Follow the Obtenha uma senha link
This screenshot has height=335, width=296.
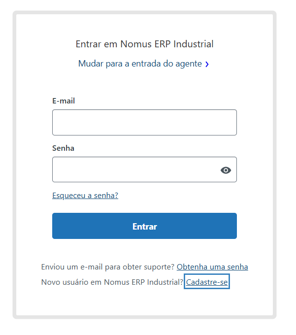tap(212, 267)
